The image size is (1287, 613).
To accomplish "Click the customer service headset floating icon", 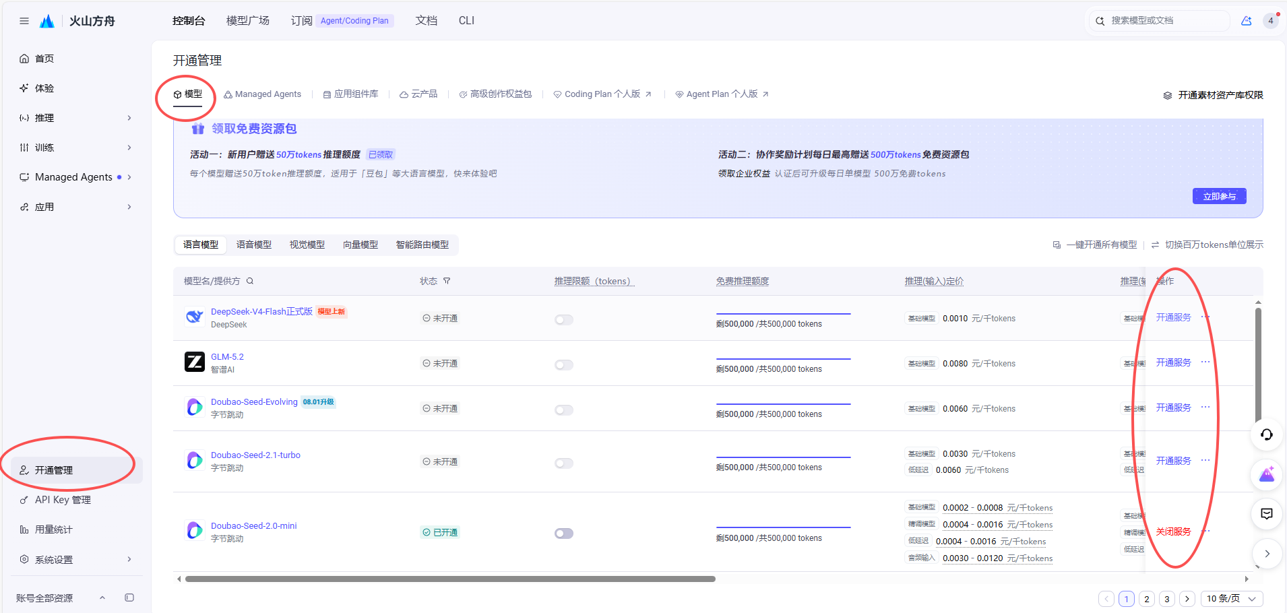I will click(x=1267, y=434).
